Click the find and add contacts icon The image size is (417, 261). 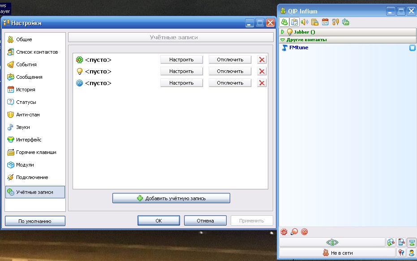coord(391,242)
